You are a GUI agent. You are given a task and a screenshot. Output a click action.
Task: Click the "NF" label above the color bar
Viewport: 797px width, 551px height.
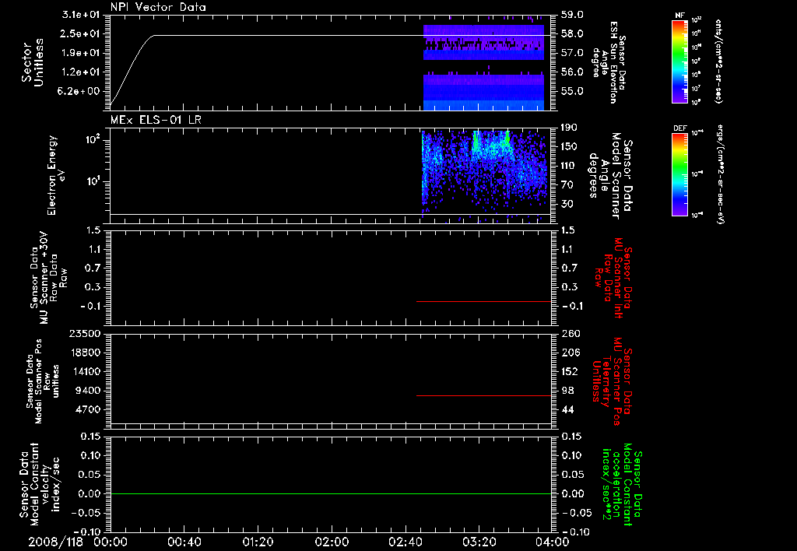680,16
